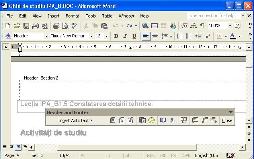Screen dimensions: 254x159
Task: Click the Open folder icon
Action: [17, 26]
